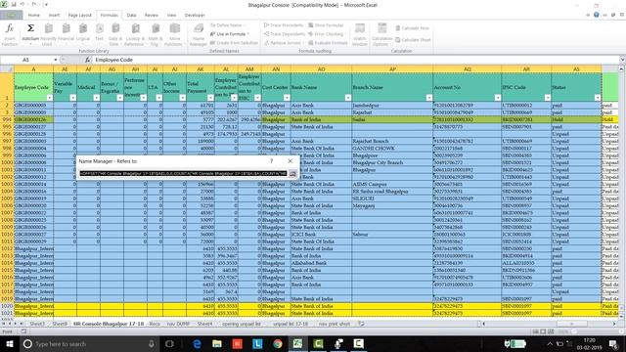
Task: Click the Undo icon in Quick Access Toolbar
Action: coord(22,5)
